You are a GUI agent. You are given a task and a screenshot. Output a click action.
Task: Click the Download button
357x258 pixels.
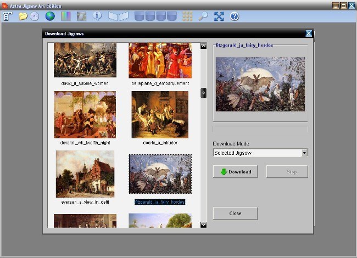(236, 172)
